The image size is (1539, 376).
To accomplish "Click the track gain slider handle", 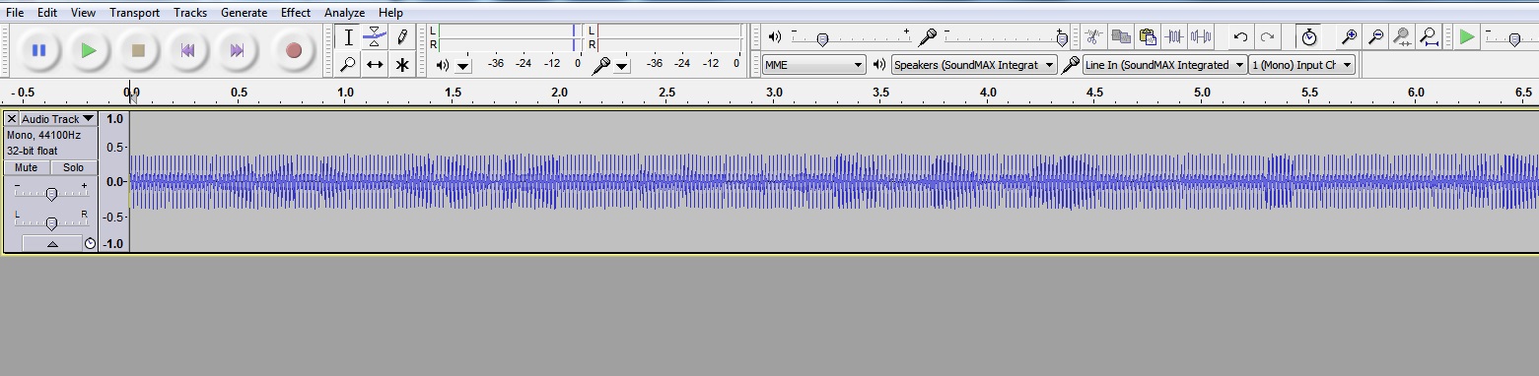I will [51, 195].
